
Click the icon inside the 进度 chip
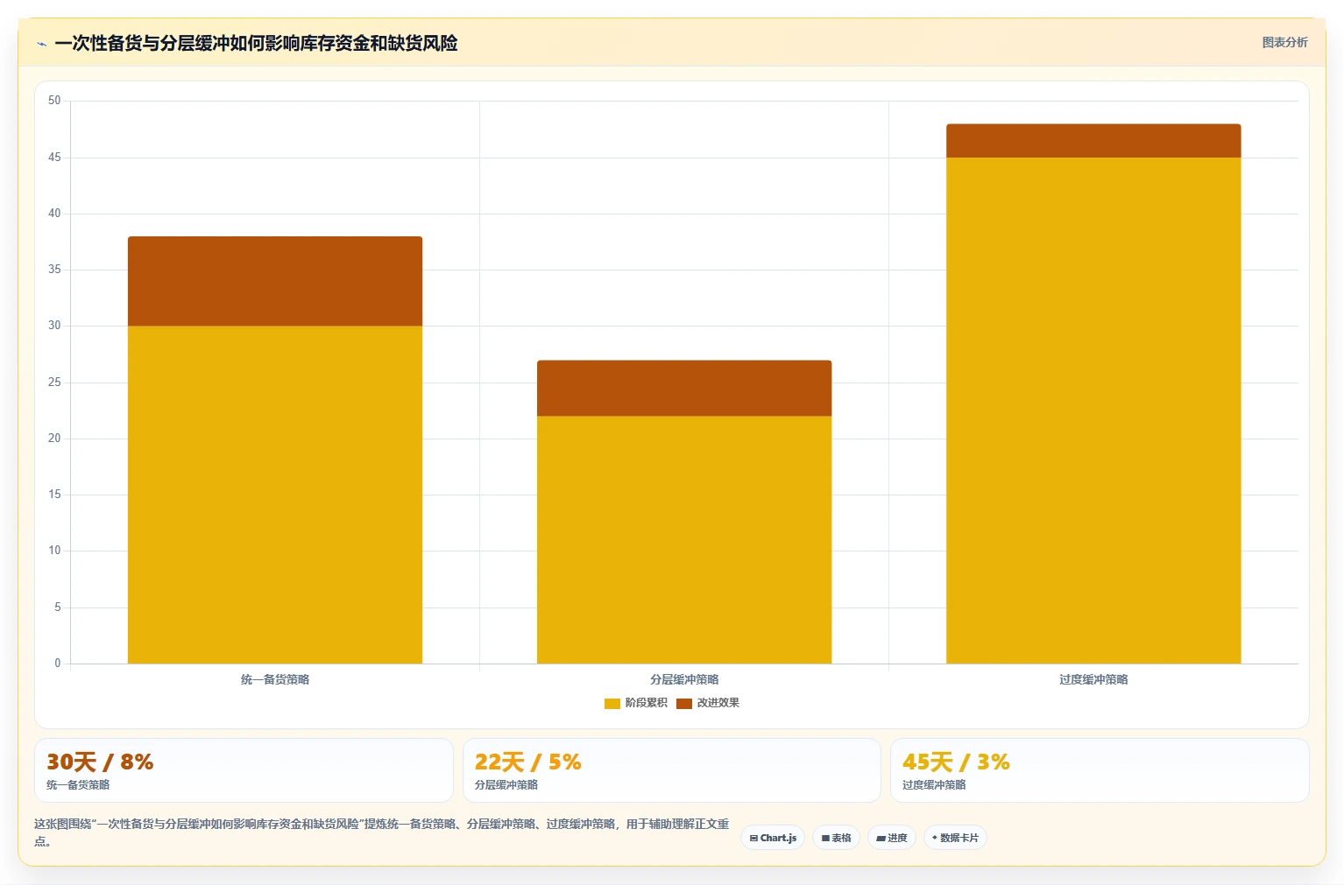point(881,839)
